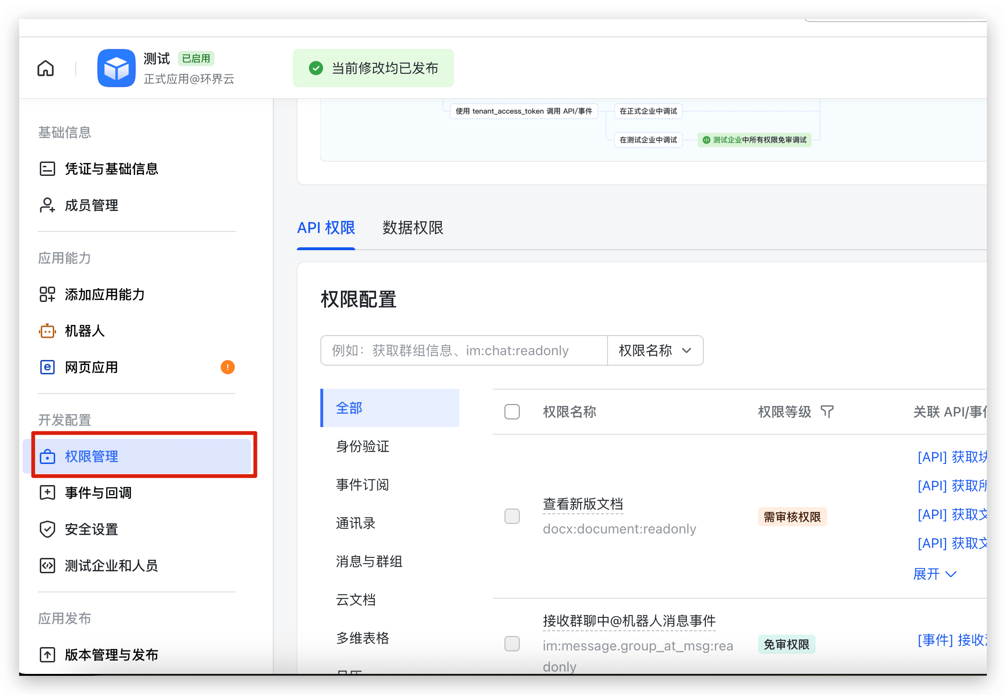The width and height of the screenshot is (1006, 695).
Task: Click 添加应用能力 grid icon
Action: [x=47, y=294]
